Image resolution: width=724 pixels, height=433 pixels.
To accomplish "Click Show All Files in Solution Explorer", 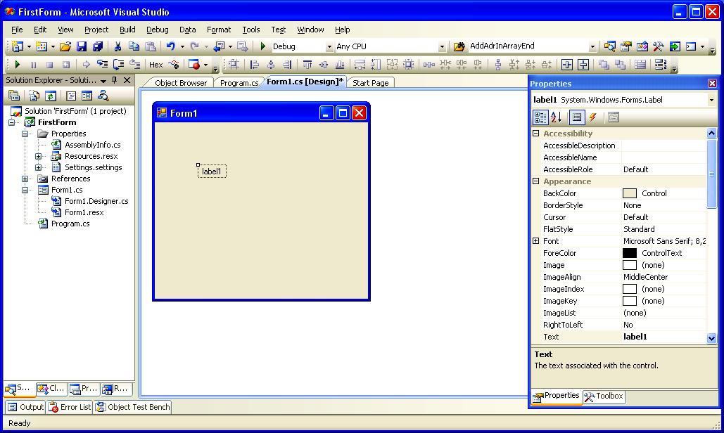I will 34,96.
